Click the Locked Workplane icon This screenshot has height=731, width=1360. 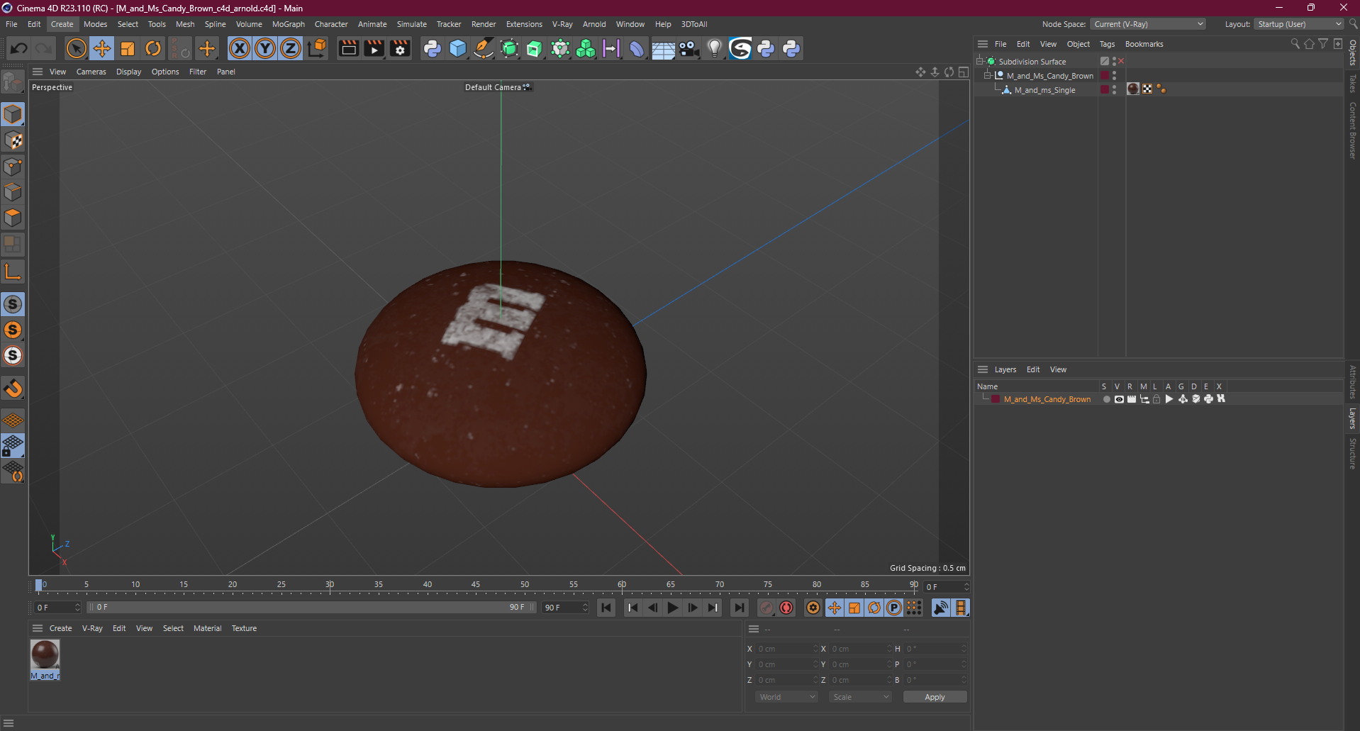click(13, 445)
